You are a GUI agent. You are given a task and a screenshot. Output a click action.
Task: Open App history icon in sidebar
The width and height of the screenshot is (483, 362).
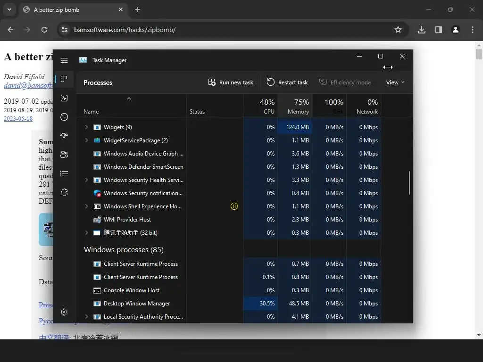pyautogui.click(x=64, y=117)
